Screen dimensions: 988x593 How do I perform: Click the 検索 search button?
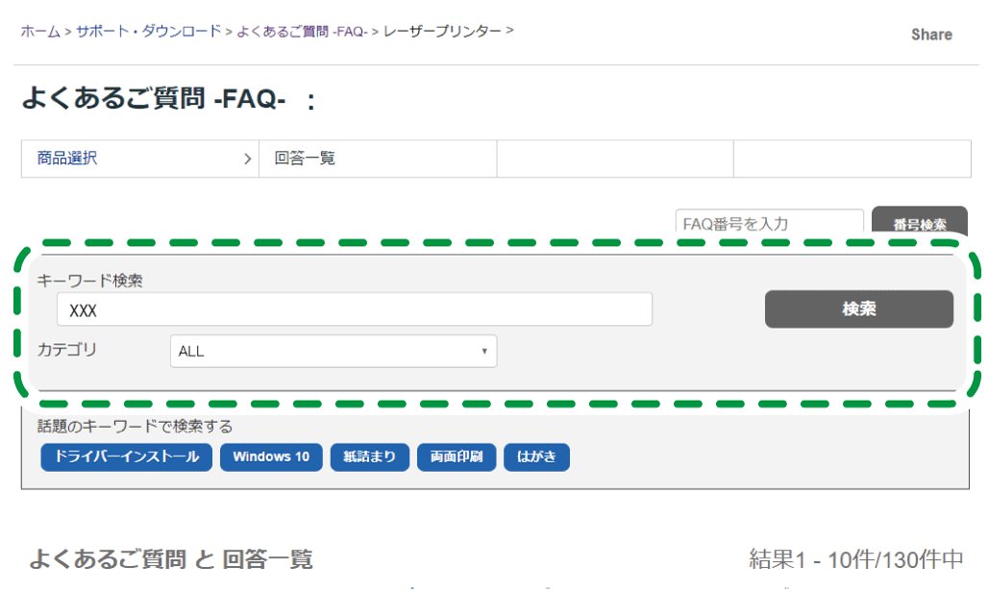[856, 309]
